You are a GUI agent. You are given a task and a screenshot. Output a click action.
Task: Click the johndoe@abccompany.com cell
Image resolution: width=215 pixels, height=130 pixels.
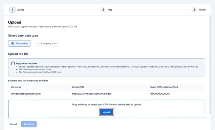26,94
